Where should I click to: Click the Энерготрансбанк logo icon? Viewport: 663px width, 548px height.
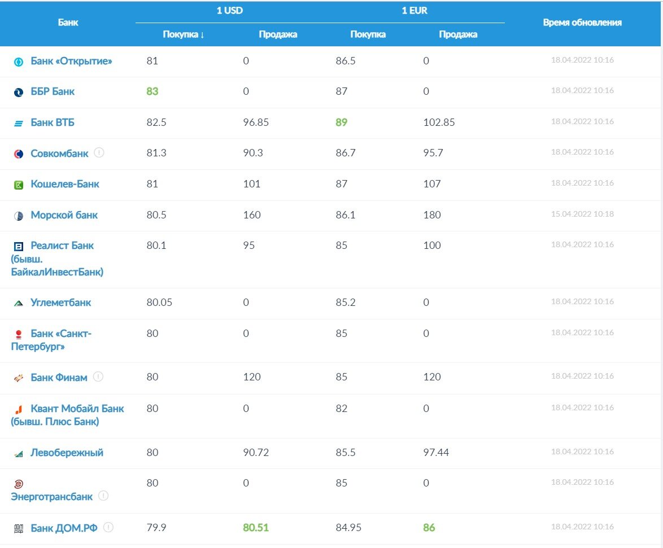(x=19, y=484)
